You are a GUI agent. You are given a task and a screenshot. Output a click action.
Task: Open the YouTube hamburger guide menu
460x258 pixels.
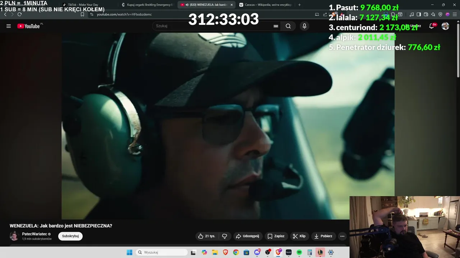click(x=9, y=26)
